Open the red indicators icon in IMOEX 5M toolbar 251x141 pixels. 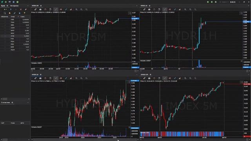click(x=170, y=78)
